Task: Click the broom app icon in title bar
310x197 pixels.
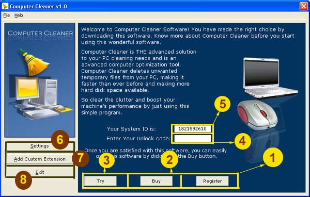Action: pyautogui.click(x=5, y=6)
